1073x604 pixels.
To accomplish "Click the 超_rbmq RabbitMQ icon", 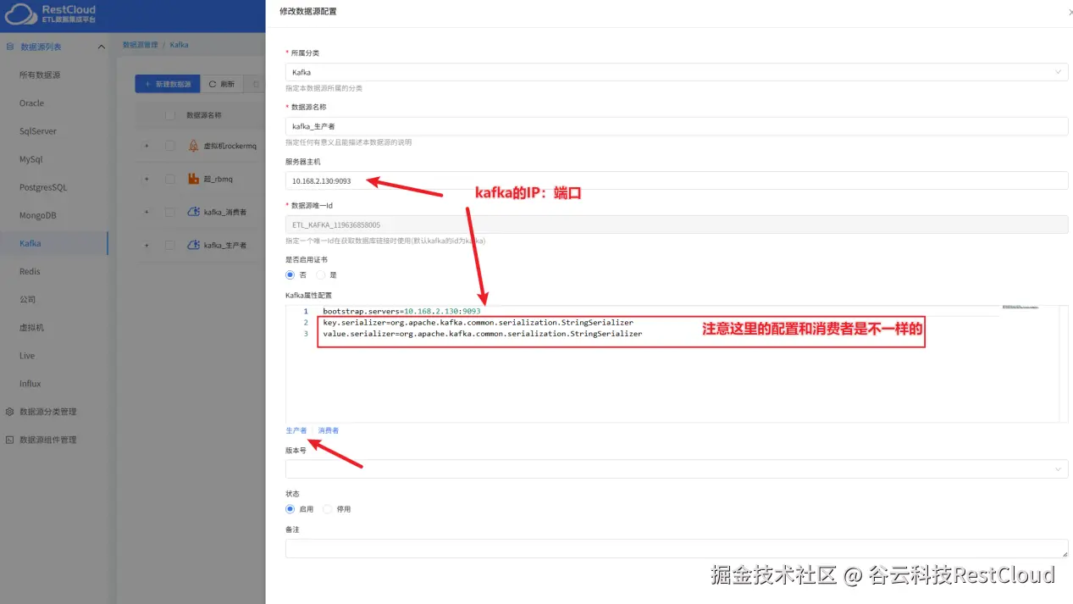I will [x=193, y=179].
